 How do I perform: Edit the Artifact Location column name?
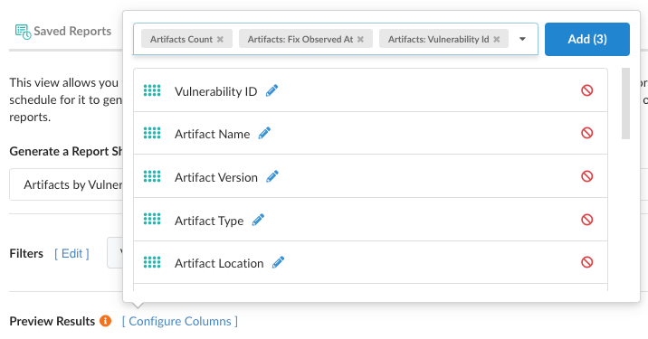coord(278,262)
